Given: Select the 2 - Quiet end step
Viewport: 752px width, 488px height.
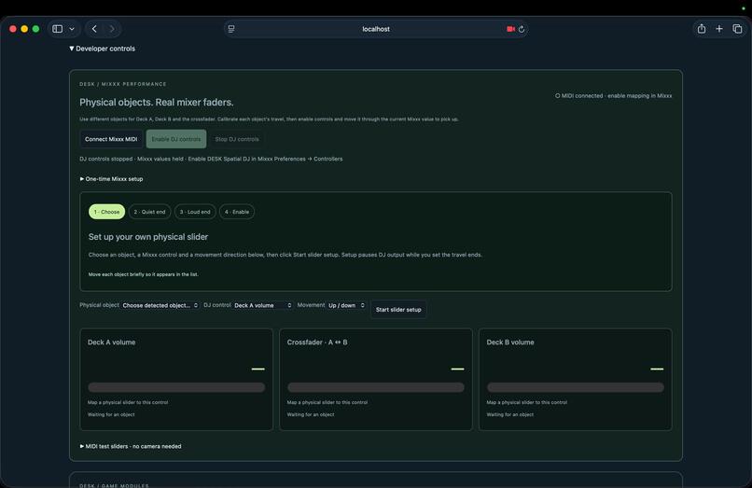Looking at the screenshot, I should pyautogui.click(x=149, y=212).
